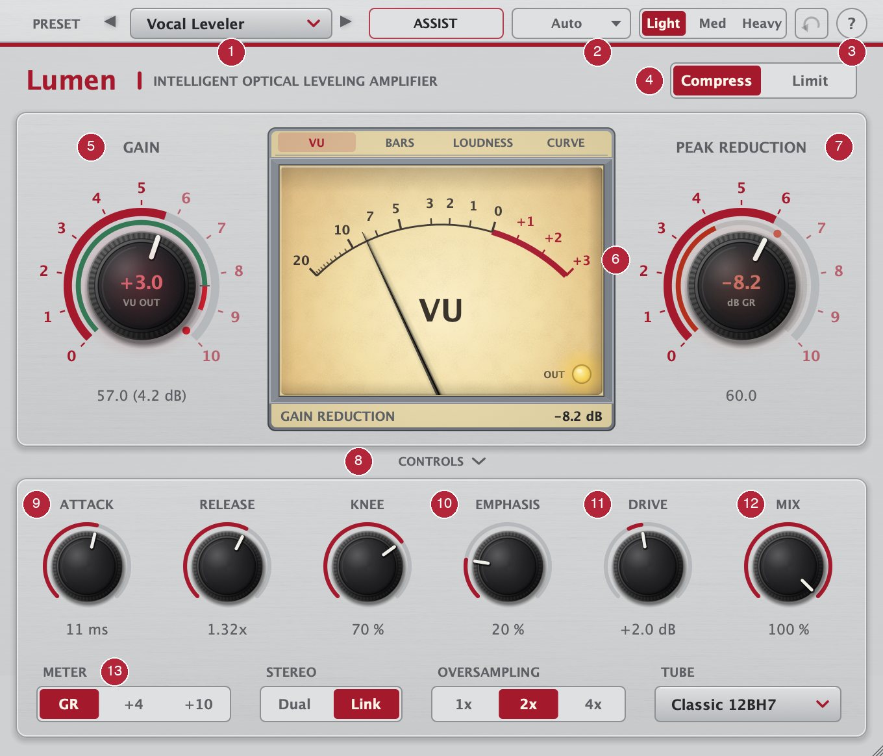This screenshot has height=756, width=883.
Task: Click the Gain knob showing +3.0
Action: click(x=142, y=286)
